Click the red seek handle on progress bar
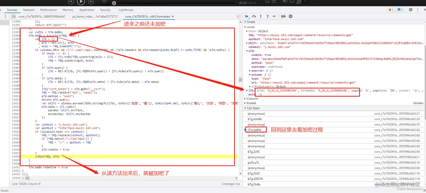 click(114, 3)
